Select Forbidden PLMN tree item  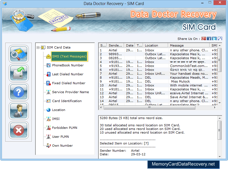click(x=65, y=128)
